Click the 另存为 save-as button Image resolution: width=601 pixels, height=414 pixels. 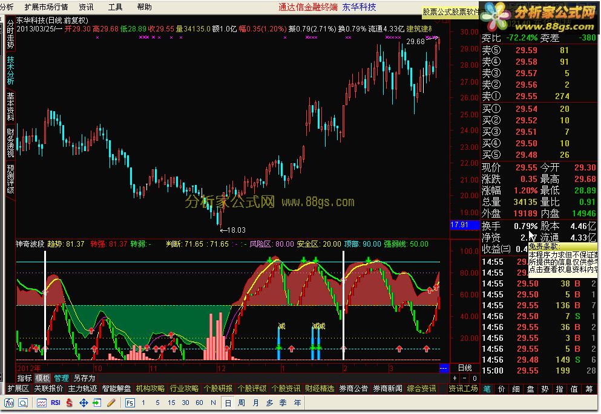coord(84,378)
